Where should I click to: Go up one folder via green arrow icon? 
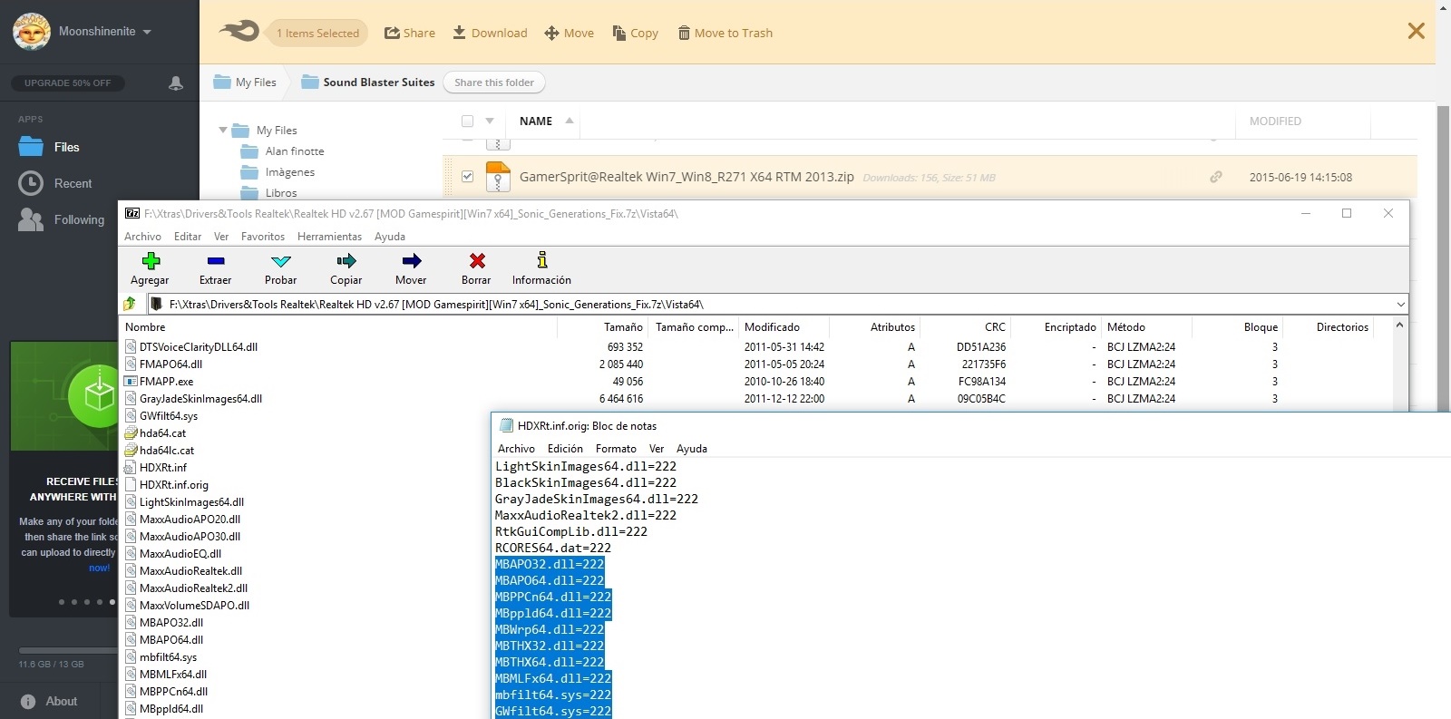[130, 304]
